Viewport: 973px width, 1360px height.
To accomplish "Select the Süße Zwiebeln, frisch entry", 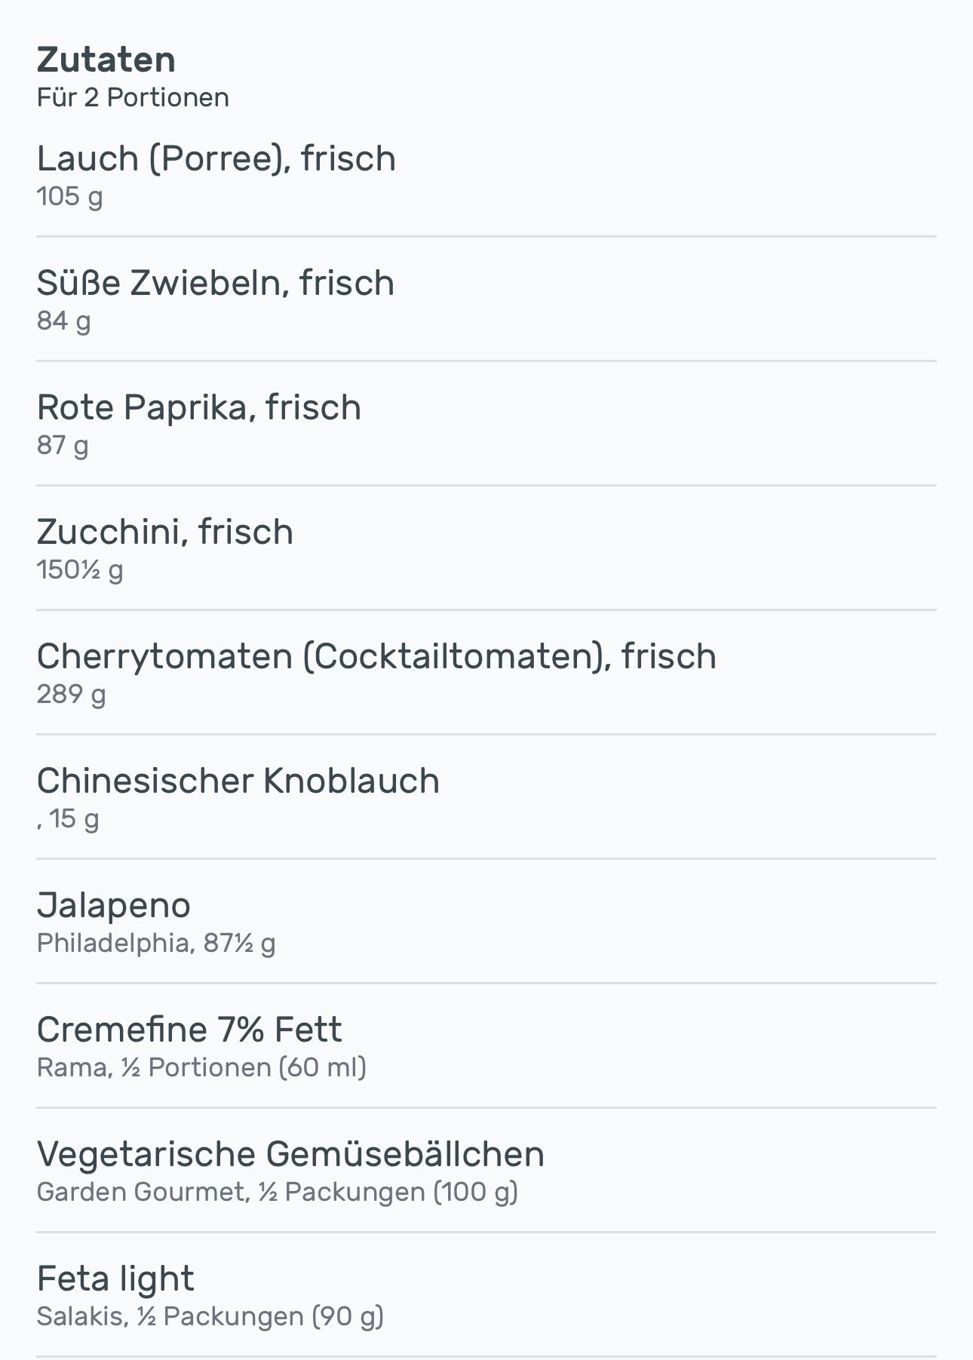I will (x=215, y=283).
